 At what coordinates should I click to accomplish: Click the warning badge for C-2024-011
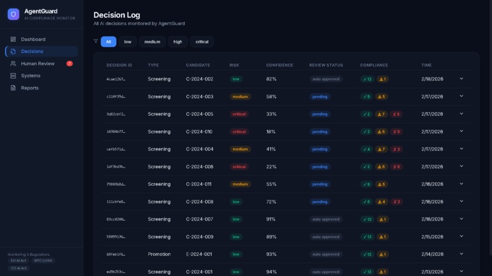click(x=382, y=185)
